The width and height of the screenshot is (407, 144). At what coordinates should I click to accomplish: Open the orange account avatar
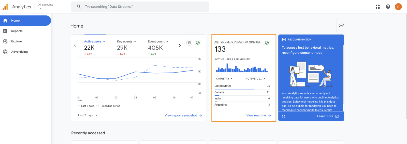(x=398, y=7)
